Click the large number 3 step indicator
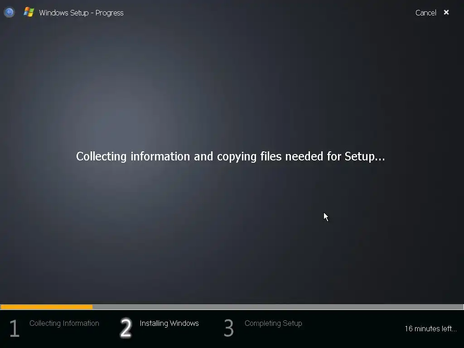The width and height of the screenshot is (464, 348). click(229, 328)
